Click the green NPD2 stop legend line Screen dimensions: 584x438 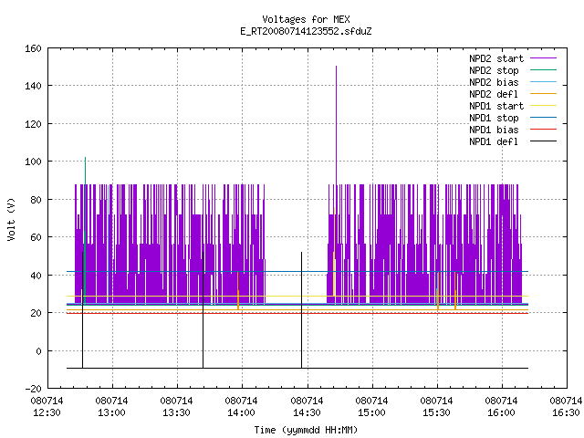point(543,70)
